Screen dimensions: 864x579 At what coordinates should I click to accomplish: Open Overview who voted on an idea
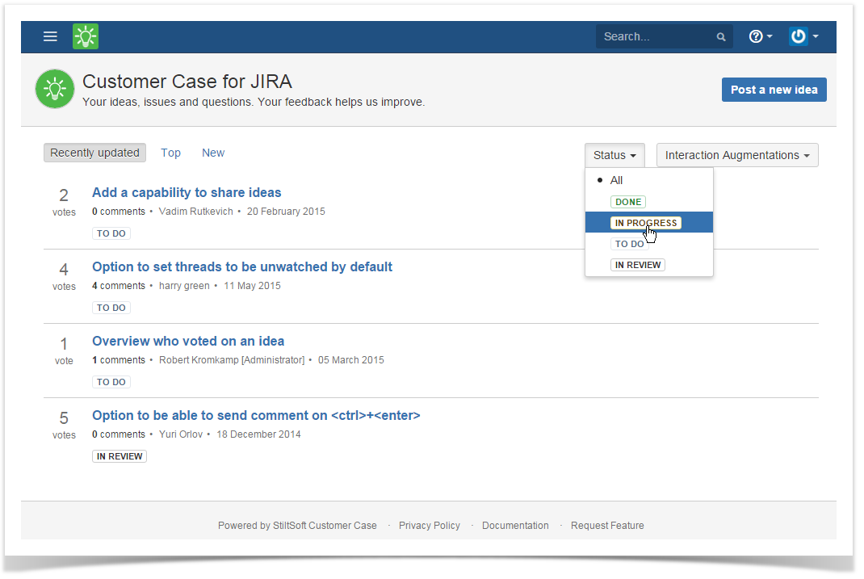188,341
